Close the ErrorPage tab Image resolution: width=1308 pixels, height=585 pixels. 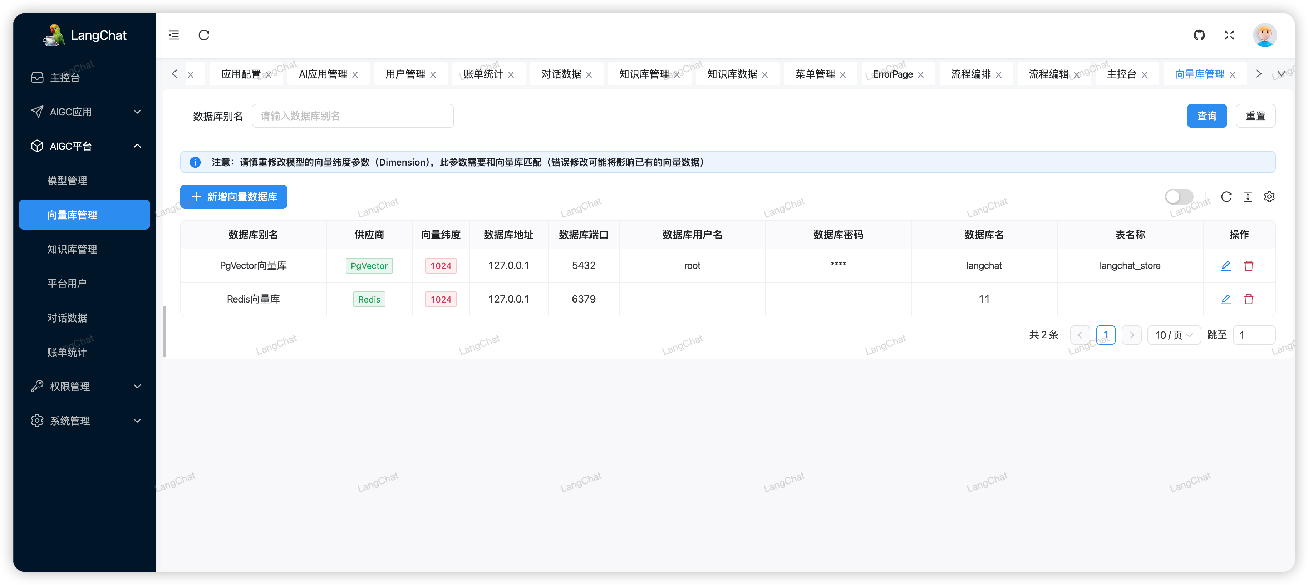click(x=921, y=75)
